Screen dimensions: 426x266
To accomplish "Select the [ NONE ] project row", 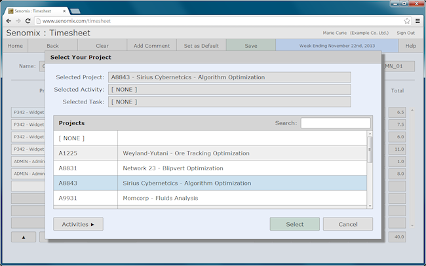I will [x=210, y=138].
